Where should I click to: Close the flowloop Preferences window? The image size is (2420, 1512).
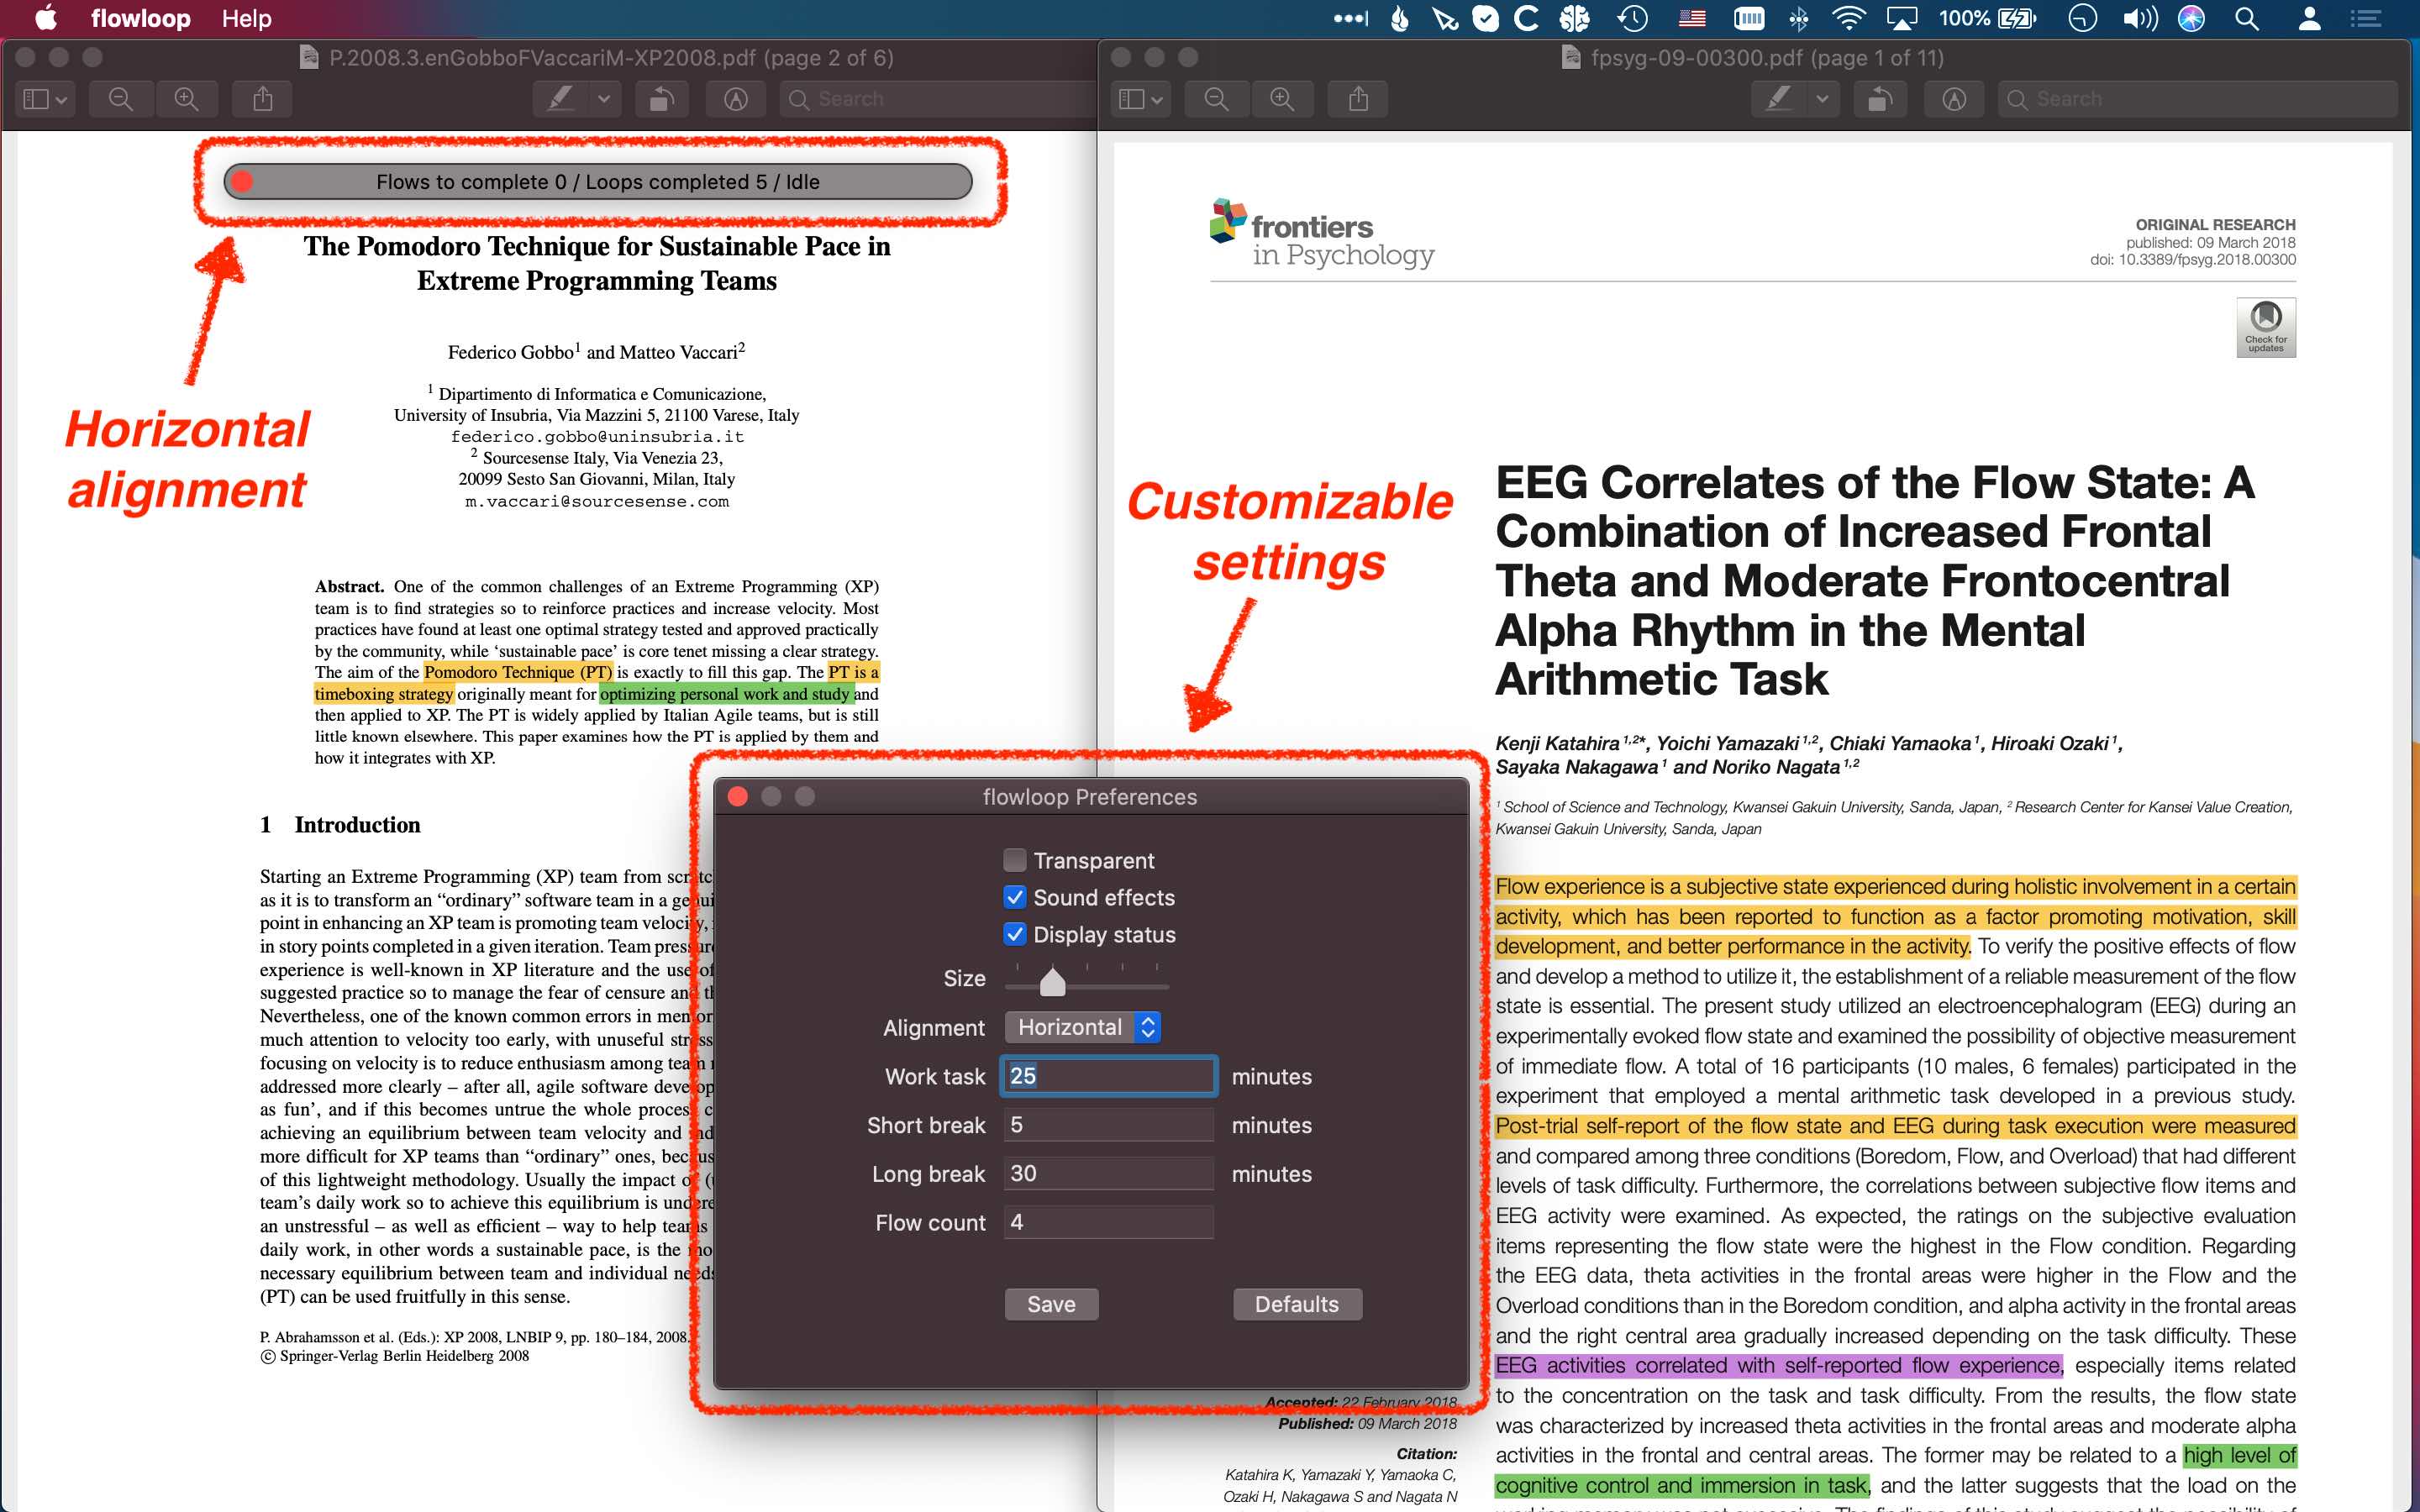tap(738, 796)
